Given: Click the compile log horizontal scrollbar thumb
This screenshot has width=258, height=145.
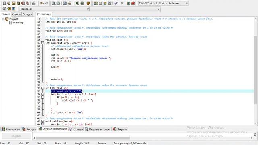Looking at the screenshot, I should click(x=83, y=138).
